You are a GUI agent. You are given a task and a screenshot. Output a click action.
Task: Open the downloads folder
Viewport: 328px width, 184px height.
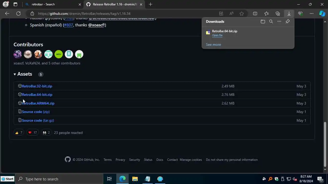tap(263, 21)
